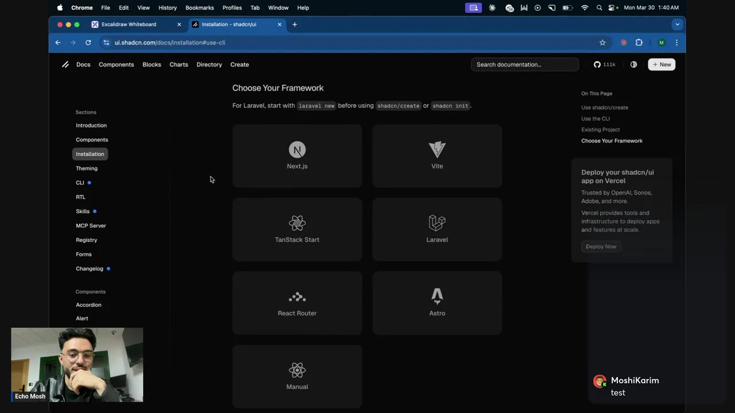Close the Excalidraw Whiteboard tab

click(179, 24)
